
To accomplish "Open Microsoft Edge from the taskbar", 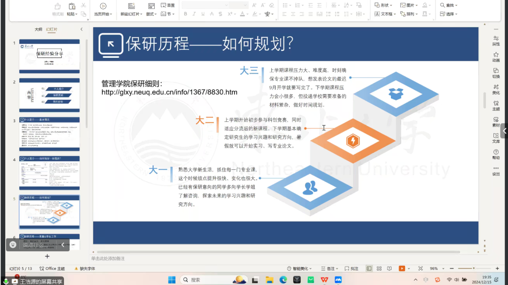I will pyautogui.click(x=283, y=280).
